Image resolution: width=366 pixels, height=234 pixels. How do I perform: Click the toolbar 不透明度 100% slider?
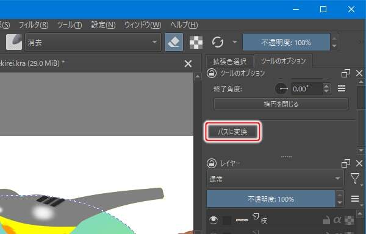286,43
